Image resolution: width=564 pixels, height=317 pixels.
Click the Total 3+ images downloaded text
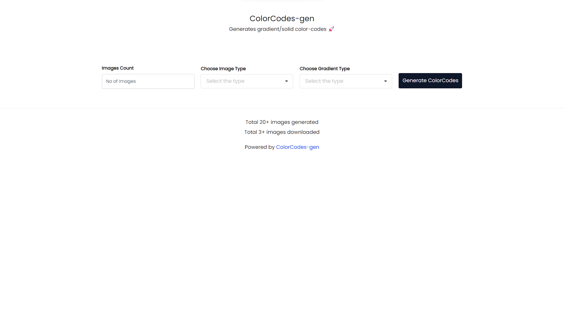(x=282, y=132)
